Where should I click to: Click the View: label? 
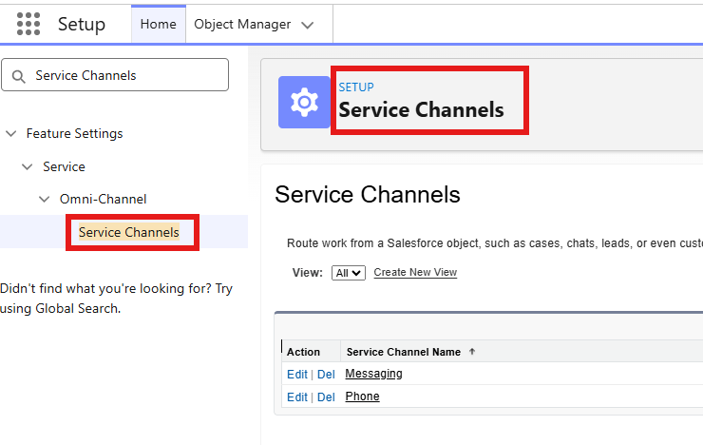(308, 273)
